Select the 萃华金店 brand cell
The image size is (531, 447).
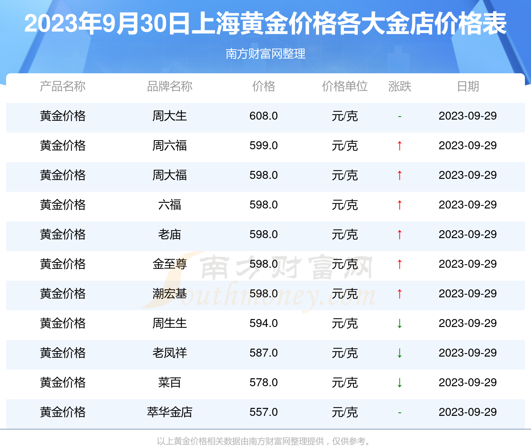point(170,412)
